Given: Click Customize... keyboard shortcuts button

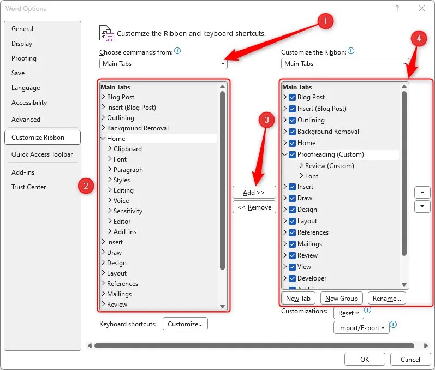Looking at the screenshot, I should click(185, 324).
